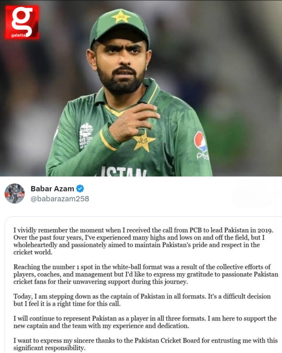Select the paragraph starting 'I vividly remember'
The image size is (282, 353).
pos(143,241)
